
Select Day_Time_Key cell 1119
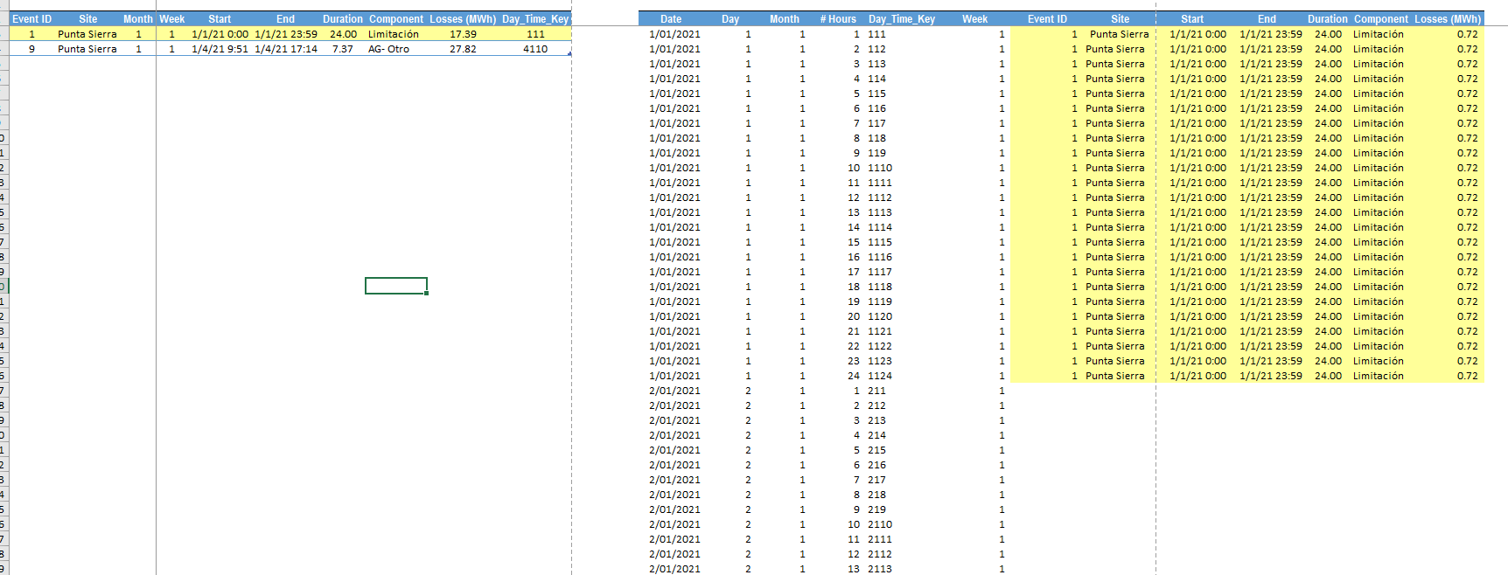tap(880, 301)
